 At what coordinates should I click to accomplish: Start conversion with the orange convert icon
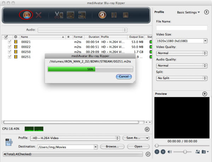102,15
